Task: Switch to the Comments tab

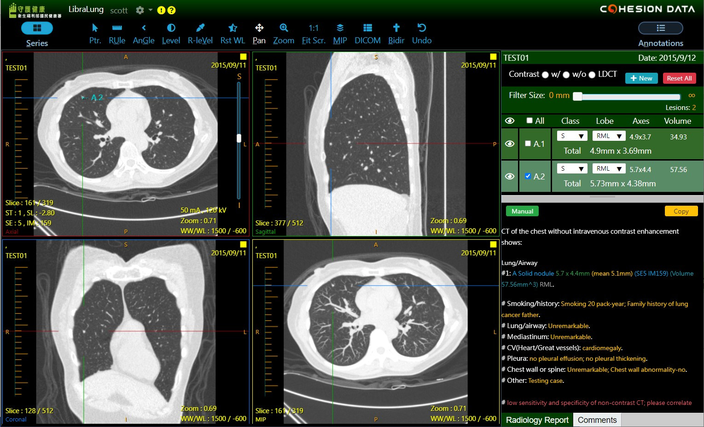Action: [597, 420]
